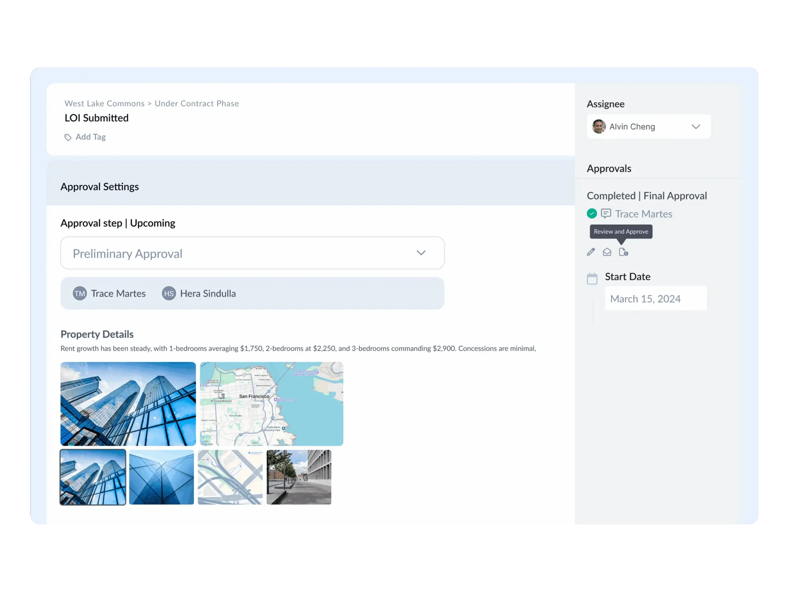Click the tag icon beside Add Tag
This screenshot has width=789, height=592.
[x=68, y=138]
